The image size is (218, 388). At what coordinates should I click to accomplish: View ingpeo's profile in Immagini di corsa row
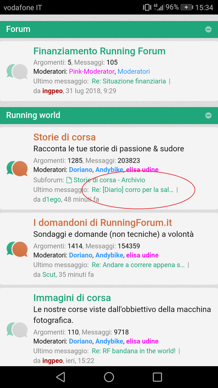(x=53, y=361)
